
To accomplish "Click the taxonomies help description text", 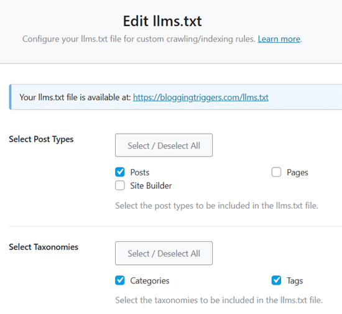I will (x=219, y=300).
